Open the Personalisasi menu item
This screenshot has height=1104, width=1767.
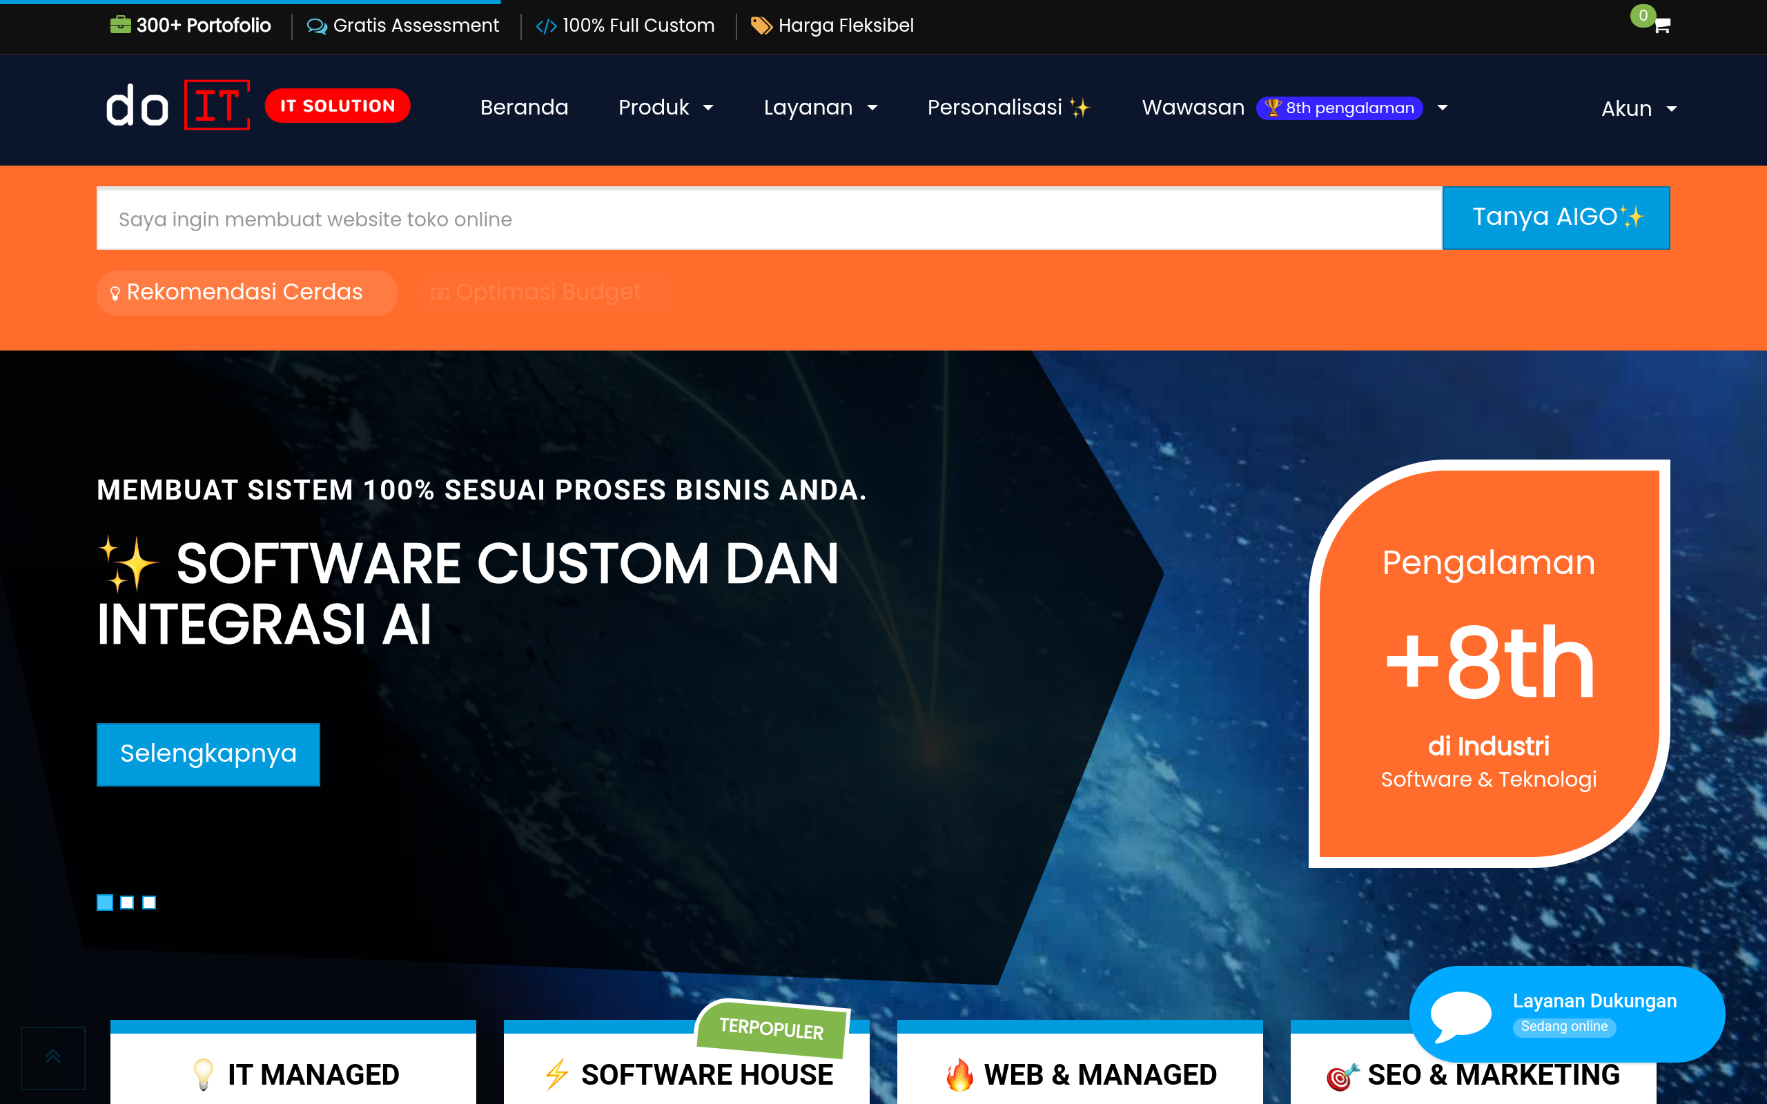1008,108
